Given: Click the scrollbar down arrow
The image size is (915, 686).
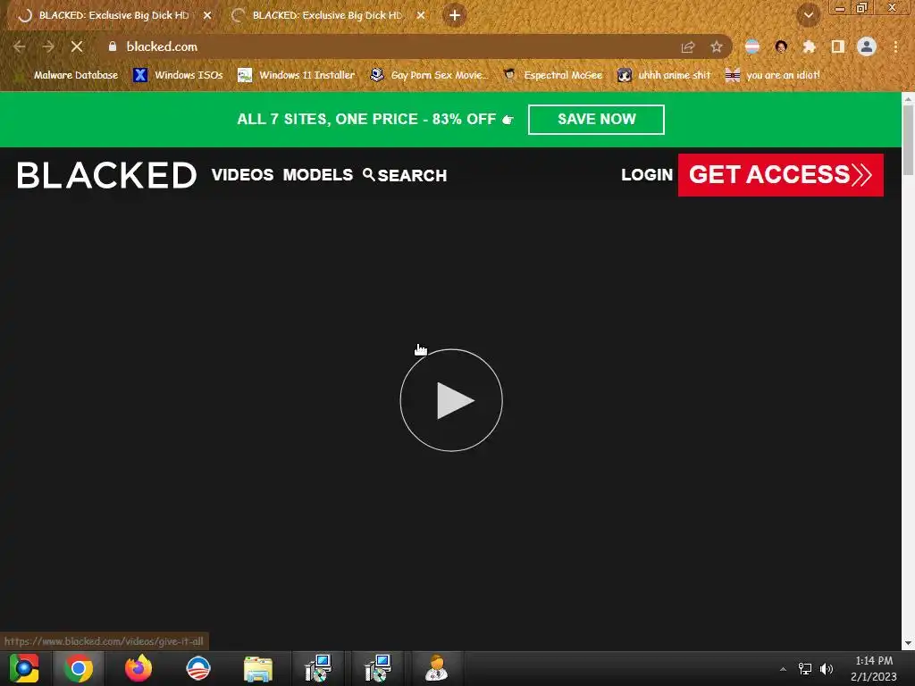Looking at the screenshot, I should pyautogui.click(x=908, y=643).
